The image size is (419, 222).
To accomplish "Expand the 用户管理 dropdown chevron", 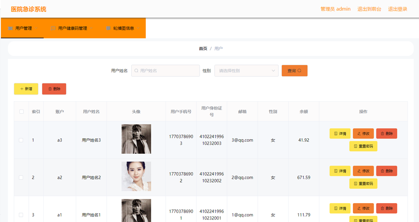I will [36, 28].
